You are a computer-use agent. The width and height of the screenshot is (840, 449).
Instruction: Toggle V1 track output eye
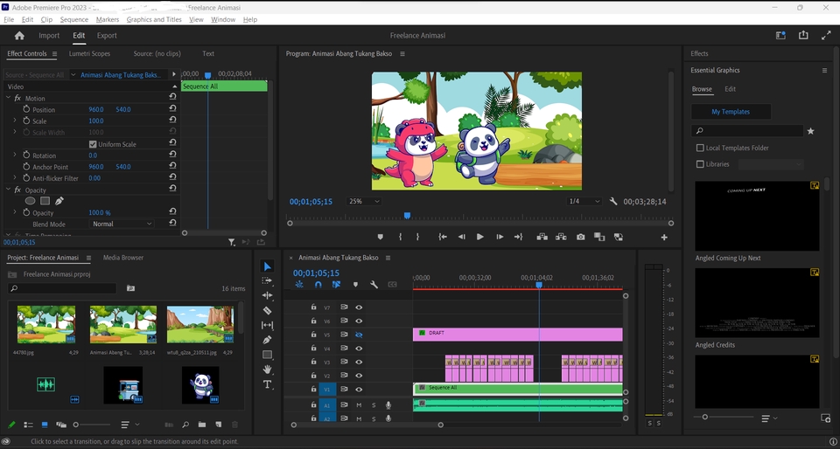[x=359, y=390]
